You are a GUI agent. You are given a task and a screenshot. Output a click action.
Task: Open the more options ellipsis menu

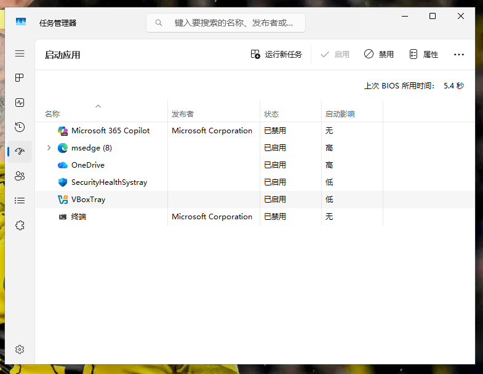coord(458,55)
